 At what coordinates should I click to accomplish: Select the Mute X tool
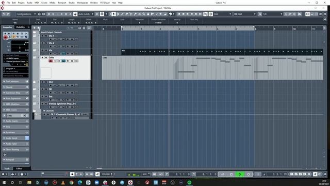click(x=139, y=14)
